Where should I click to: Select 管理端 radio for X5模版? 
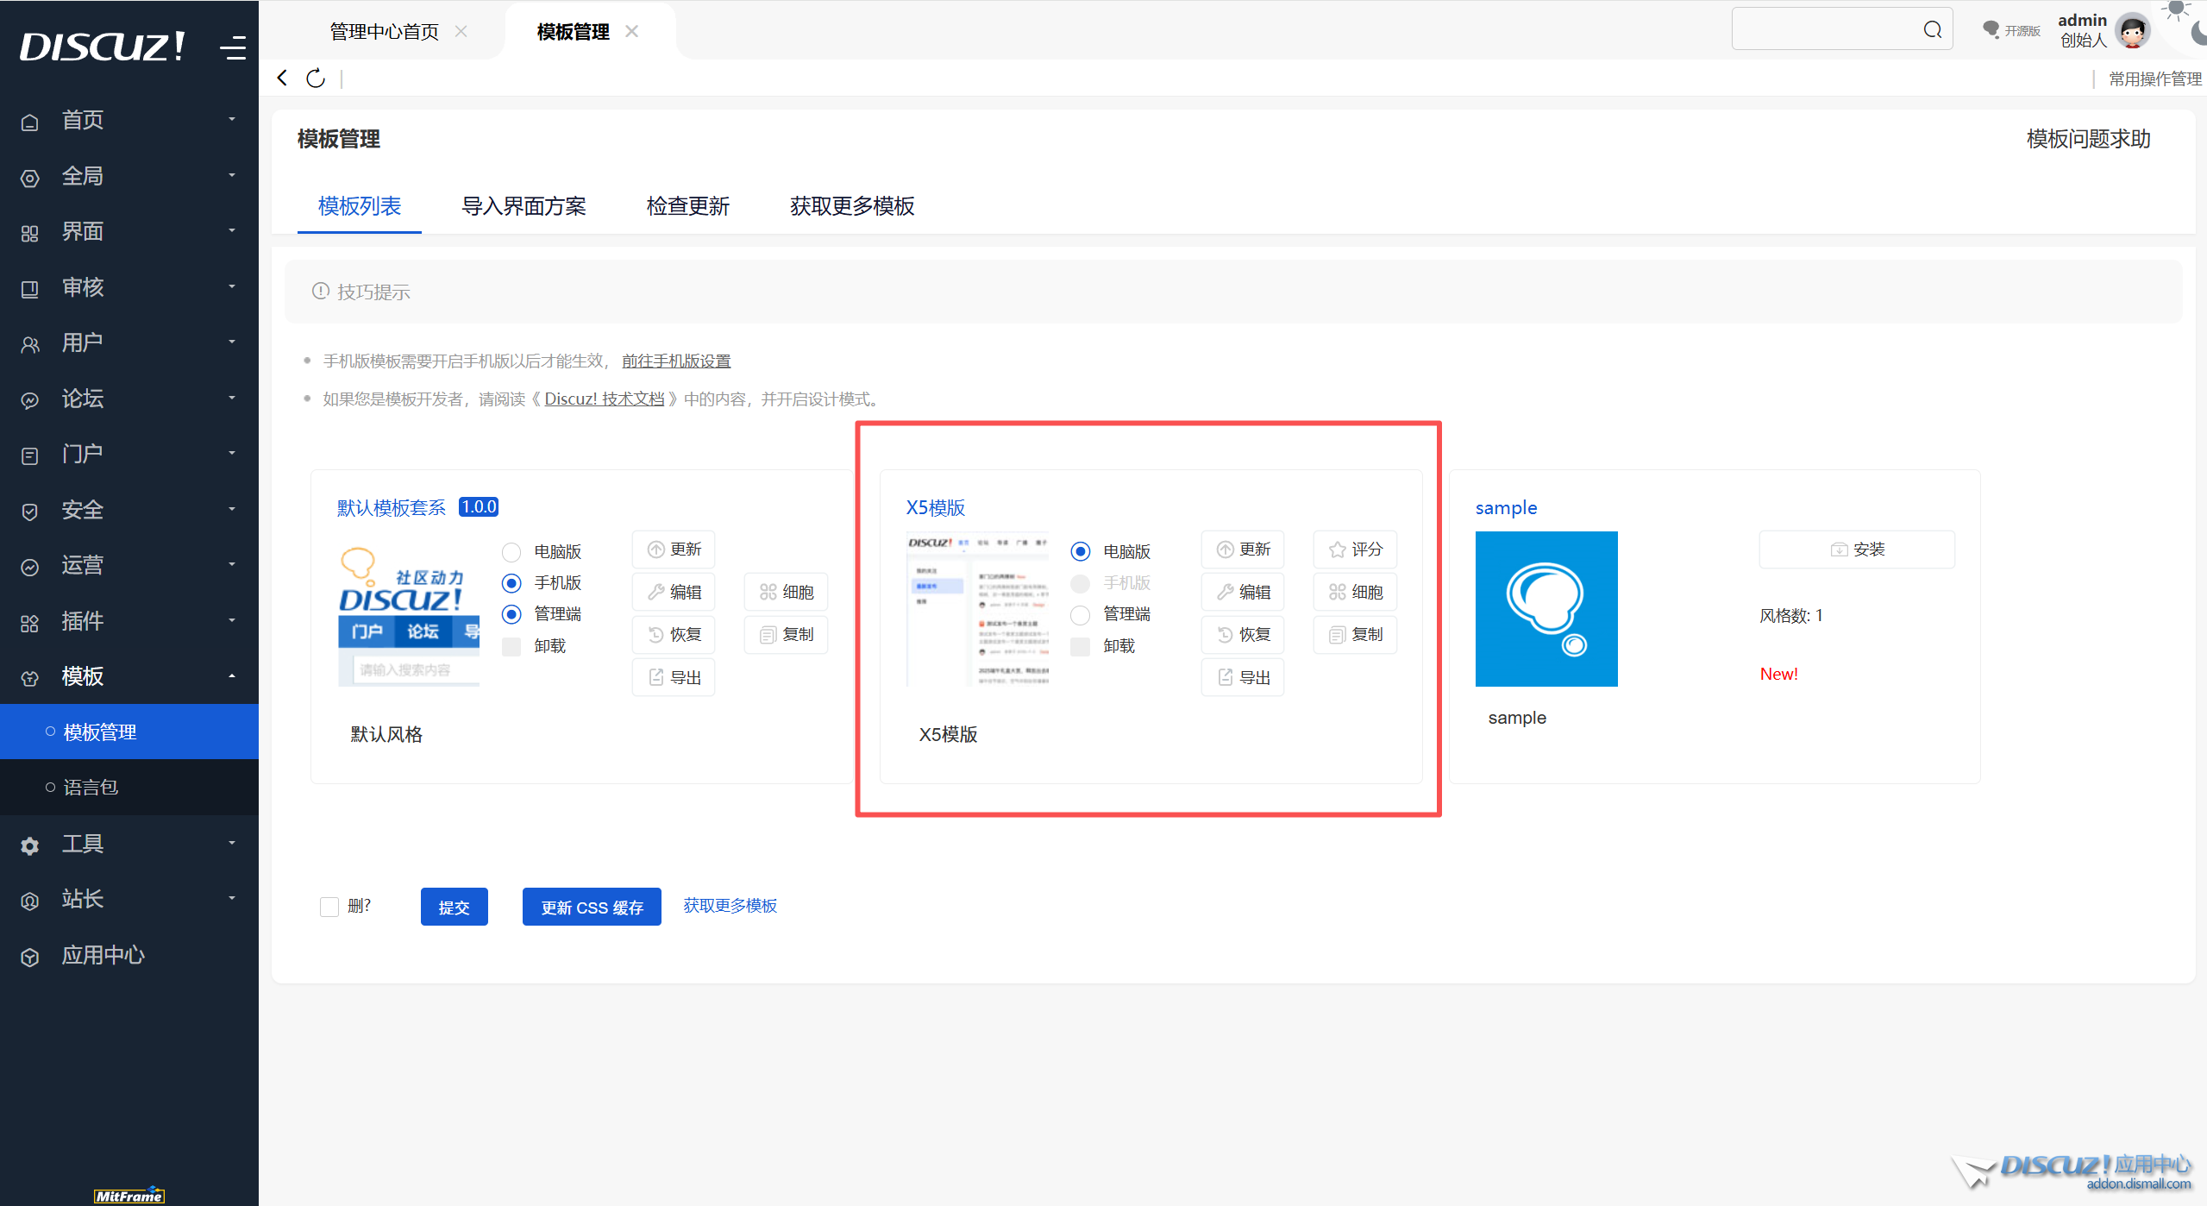[x=1080, y=614]
